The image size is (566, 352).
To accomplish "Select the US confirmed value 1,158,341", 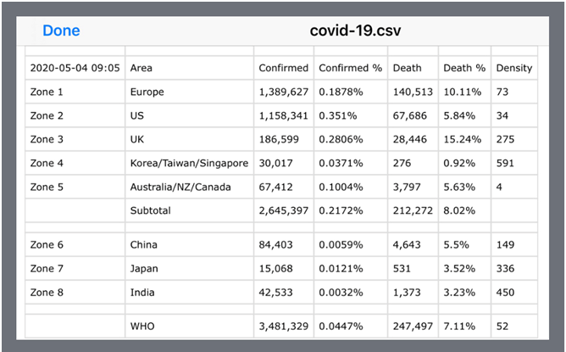I will click(285, 115).
